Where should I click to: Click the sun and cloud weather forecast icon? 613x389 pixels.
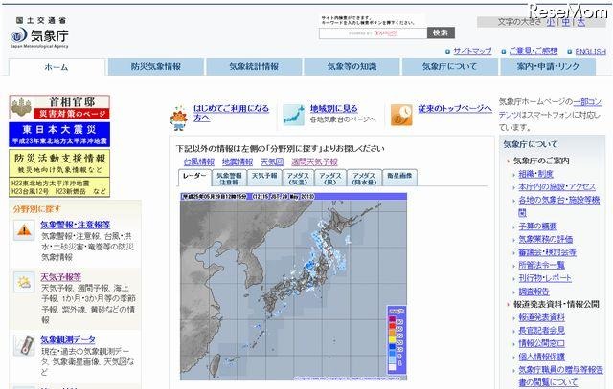coord(24,283)
